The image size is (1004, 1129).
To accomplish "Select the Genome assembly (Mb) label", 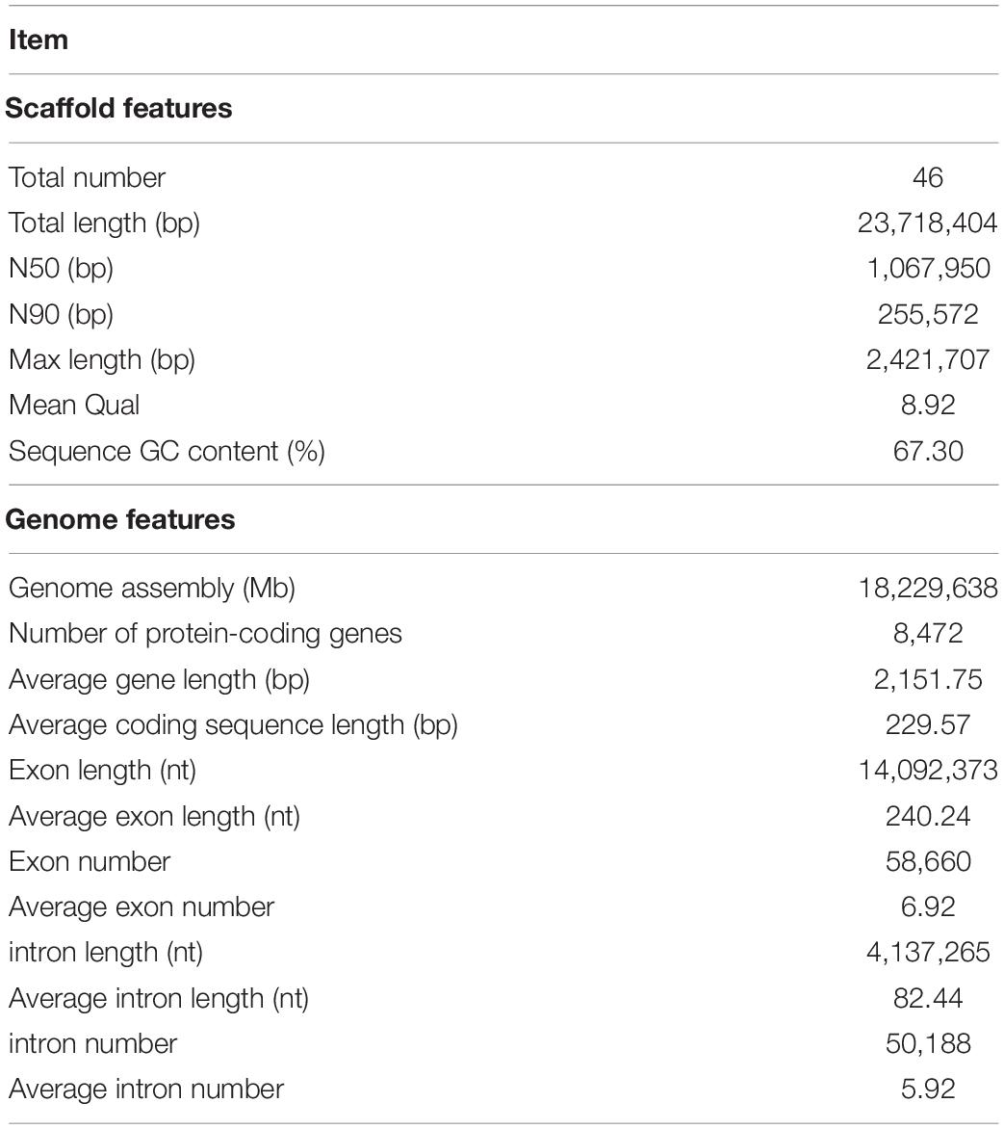I will (152, 589).
